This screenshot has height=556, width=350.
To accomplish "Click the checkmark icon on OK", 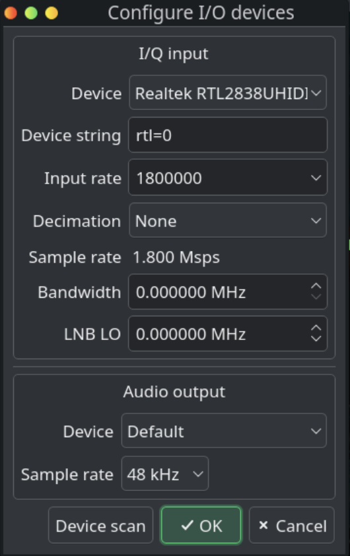I will point(188,525).
